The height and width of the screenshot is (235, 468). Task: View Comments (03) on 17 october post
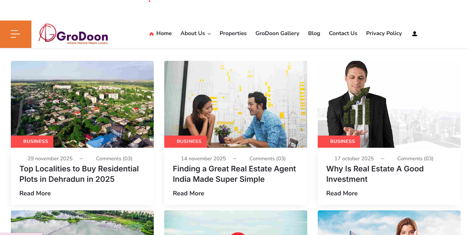415,159
